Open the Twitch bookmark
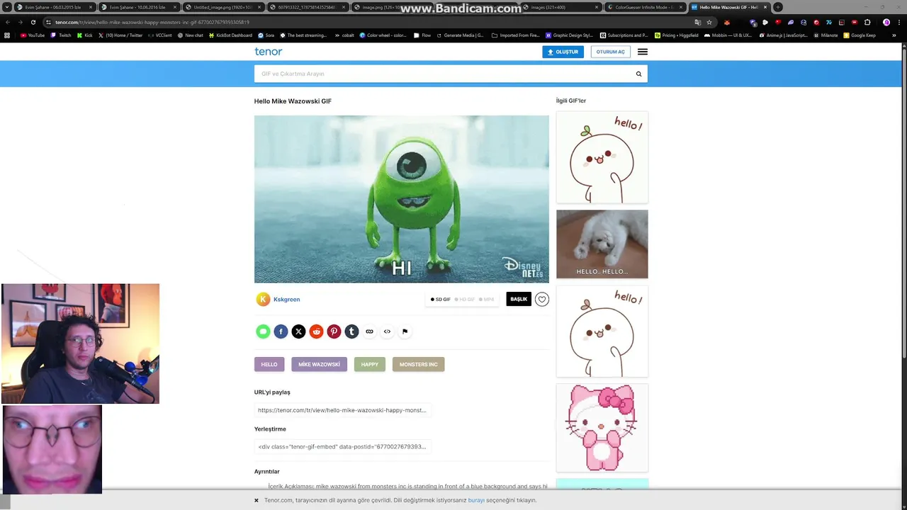 pos(61,35)
